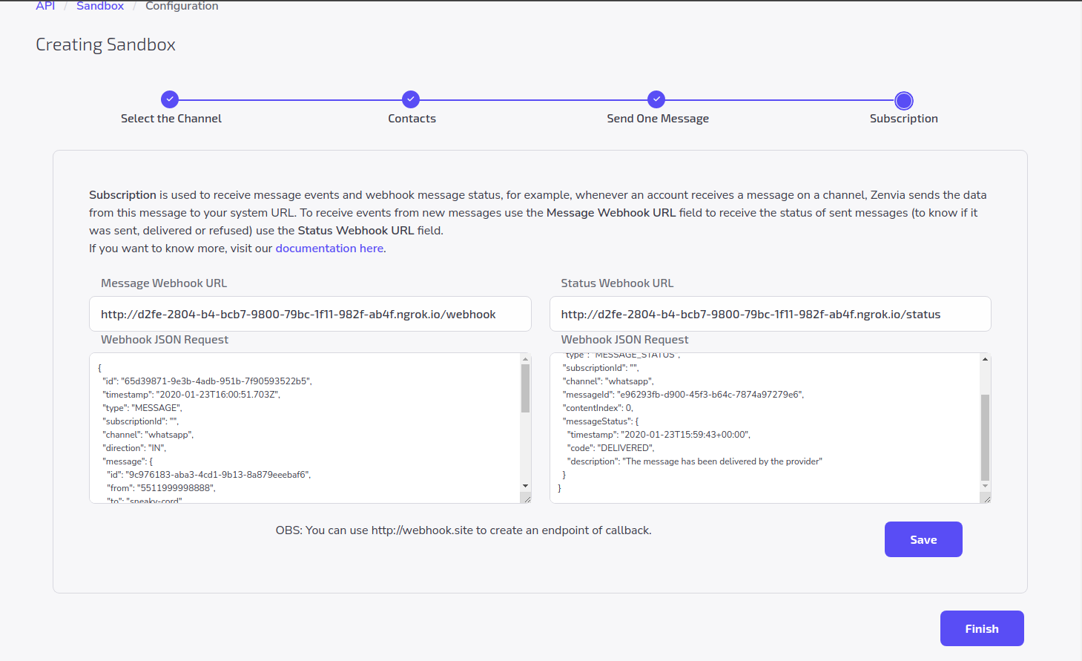This screenshot has height=661, width=1082.
Task: Click the "id": "65d39871" line
Action: pos(207,381)
